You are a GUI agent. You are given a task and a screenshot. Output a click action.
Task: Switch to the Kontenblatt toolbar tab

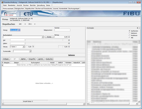click(63, 9)
